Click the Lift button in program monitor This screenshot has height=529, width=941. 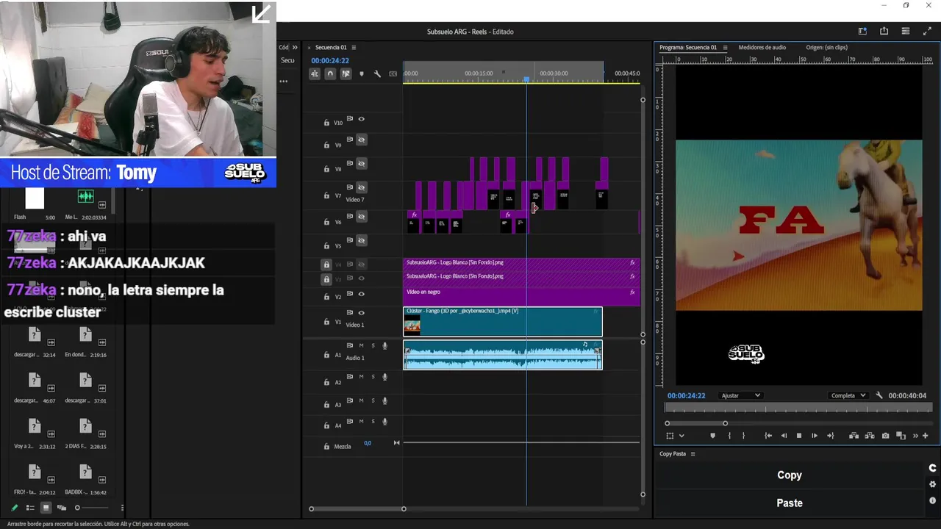coord(854,436)
